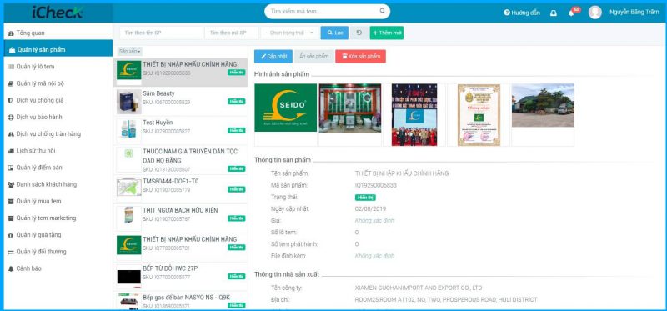Image resolution: width=667 pixels, height=311 pixels.
Task: Click address ROOM25,ROOM A1102 text
Action: click(446, 300)
